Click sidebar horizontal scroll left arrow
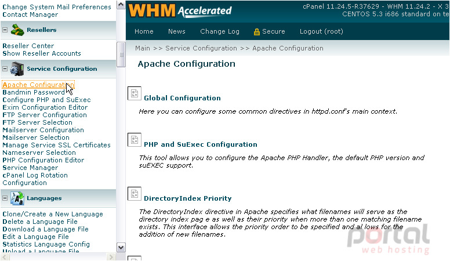Screen dimensions: 450x261 [5, 257]
